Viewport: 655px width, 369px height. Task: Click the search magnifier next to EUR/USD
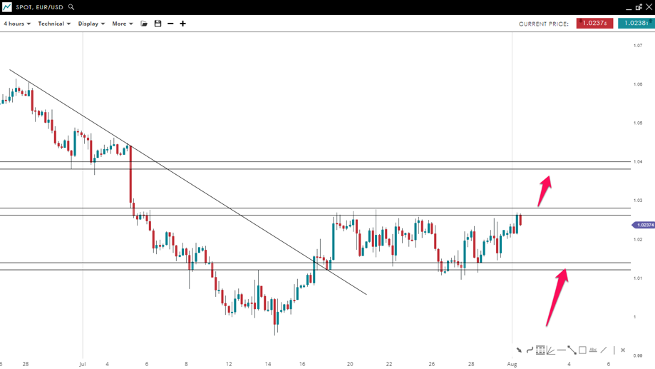tap(71, 7)
